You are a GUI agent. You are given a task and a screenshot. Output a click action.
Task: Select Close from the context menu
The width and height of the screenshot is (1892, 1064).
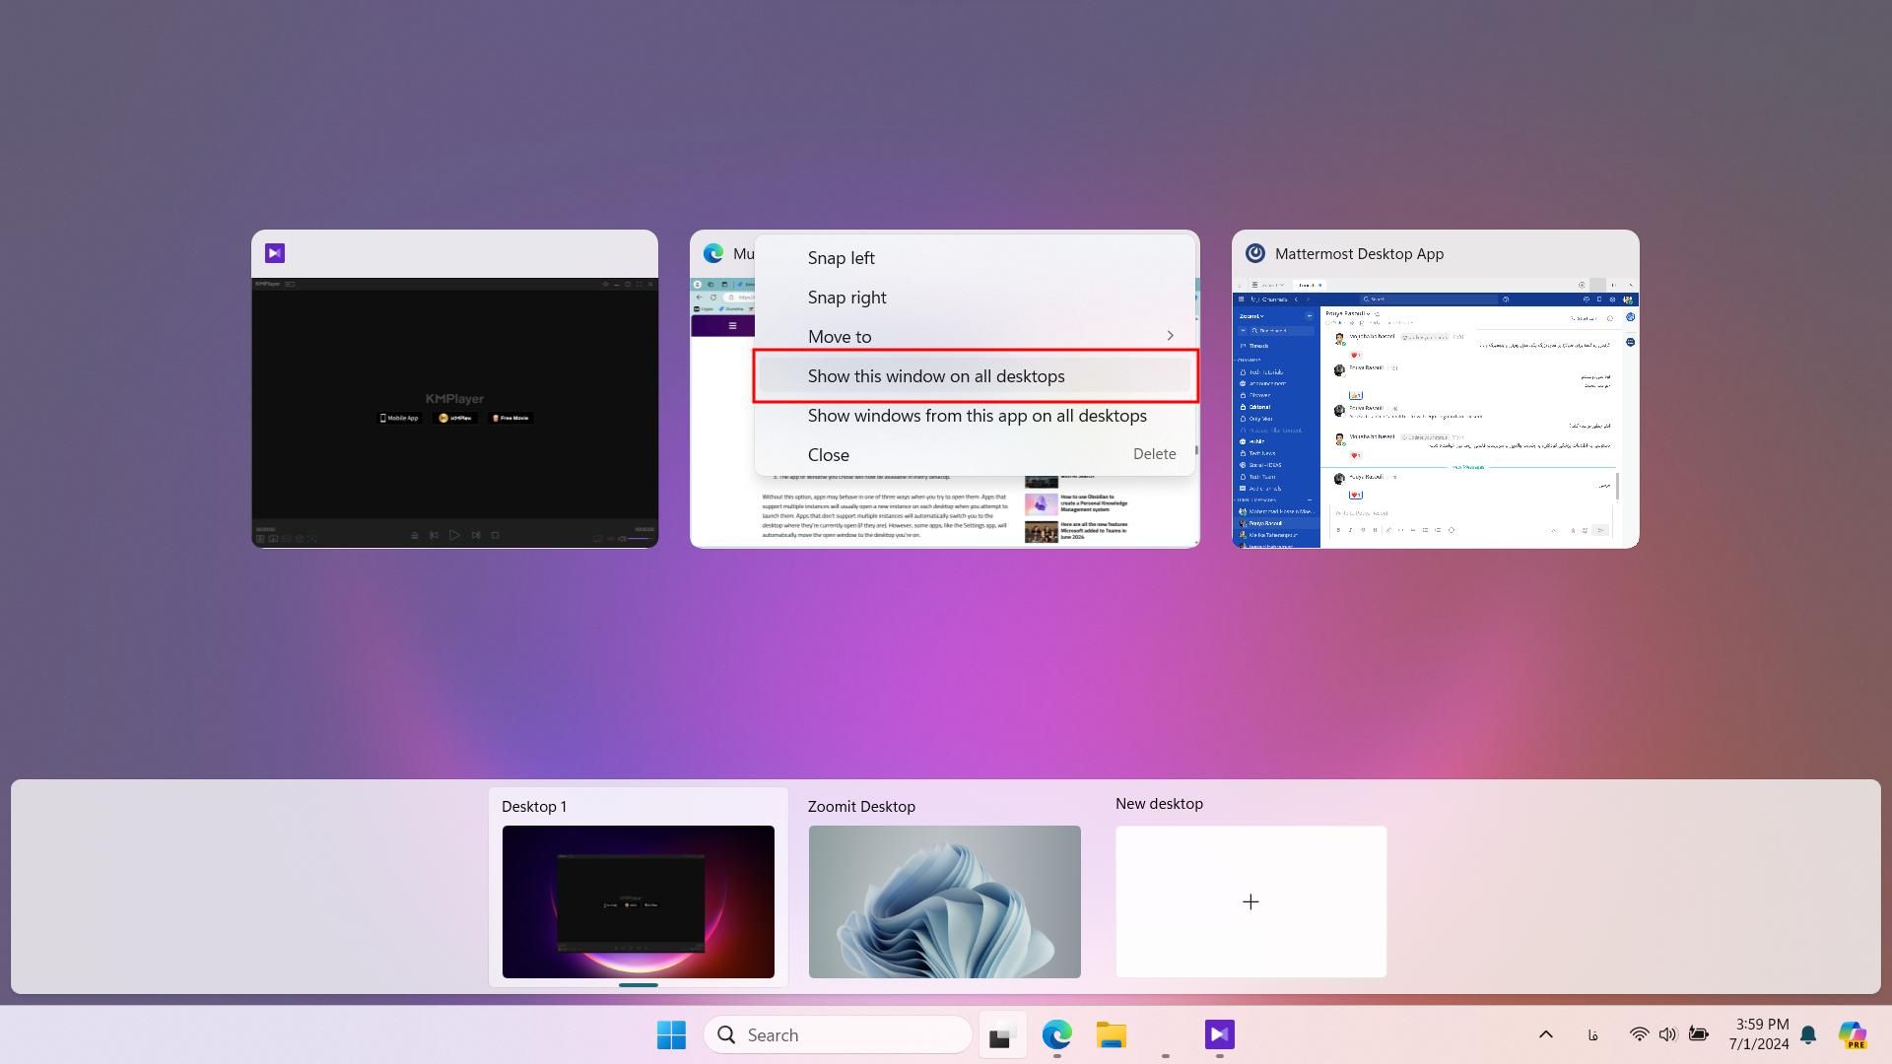coord(828,453)
